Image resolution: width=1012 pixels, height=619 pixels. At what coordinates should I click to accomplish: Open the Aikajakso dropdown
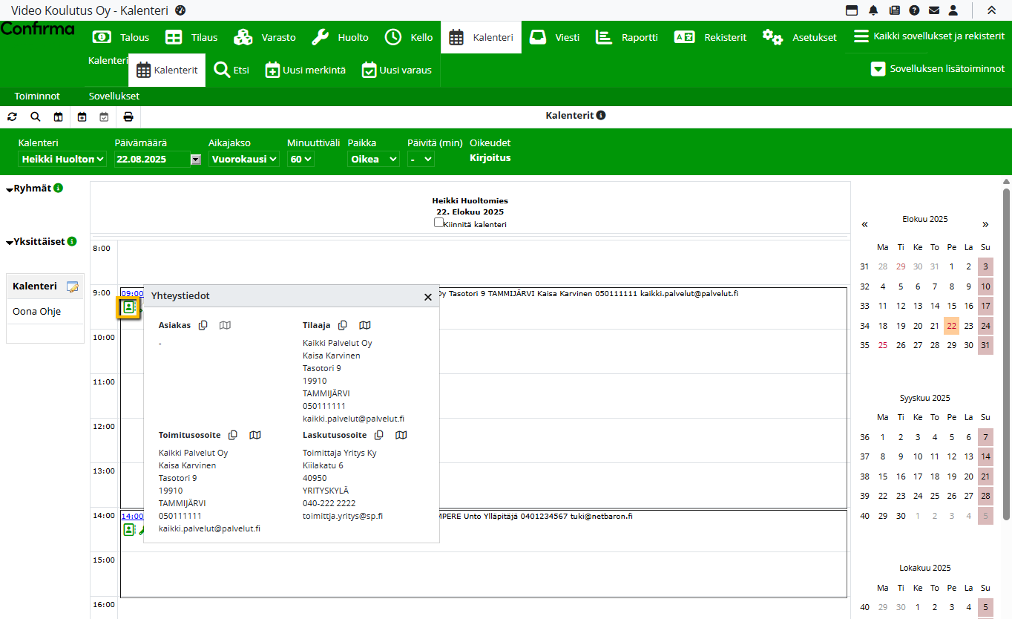tap(243, 159)
